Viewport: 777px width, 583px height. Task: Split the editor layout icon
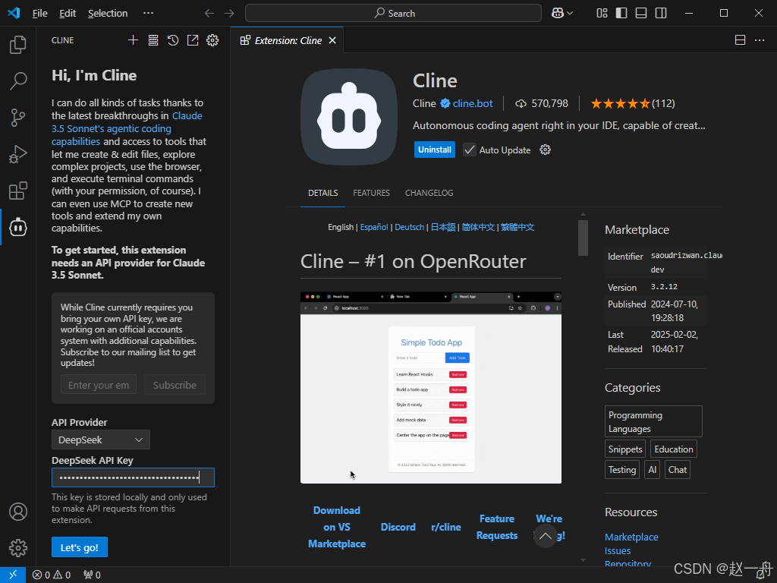pos(740,40)
